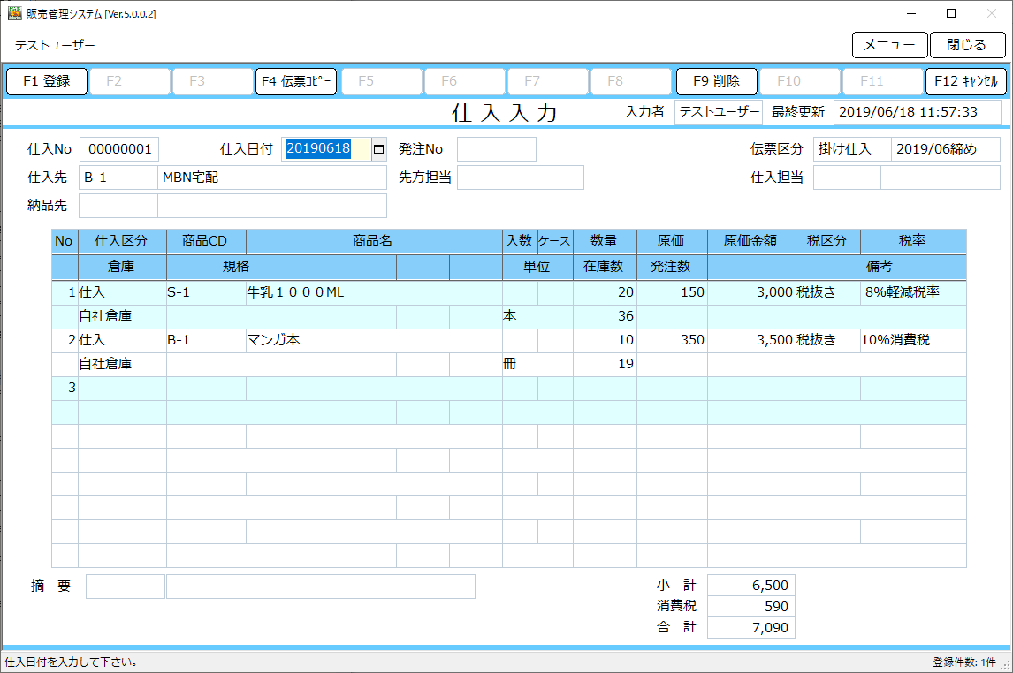This screenshot has width=1013, height=673.
Task: Delete the slip with F9 削除
Action: coord(717,81)
